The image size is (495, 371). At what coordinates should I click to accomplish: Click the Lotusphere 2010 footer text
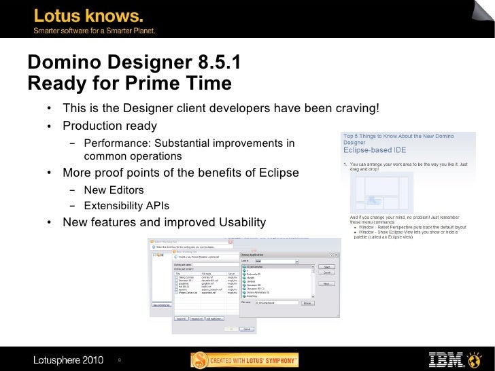(68, 360)
